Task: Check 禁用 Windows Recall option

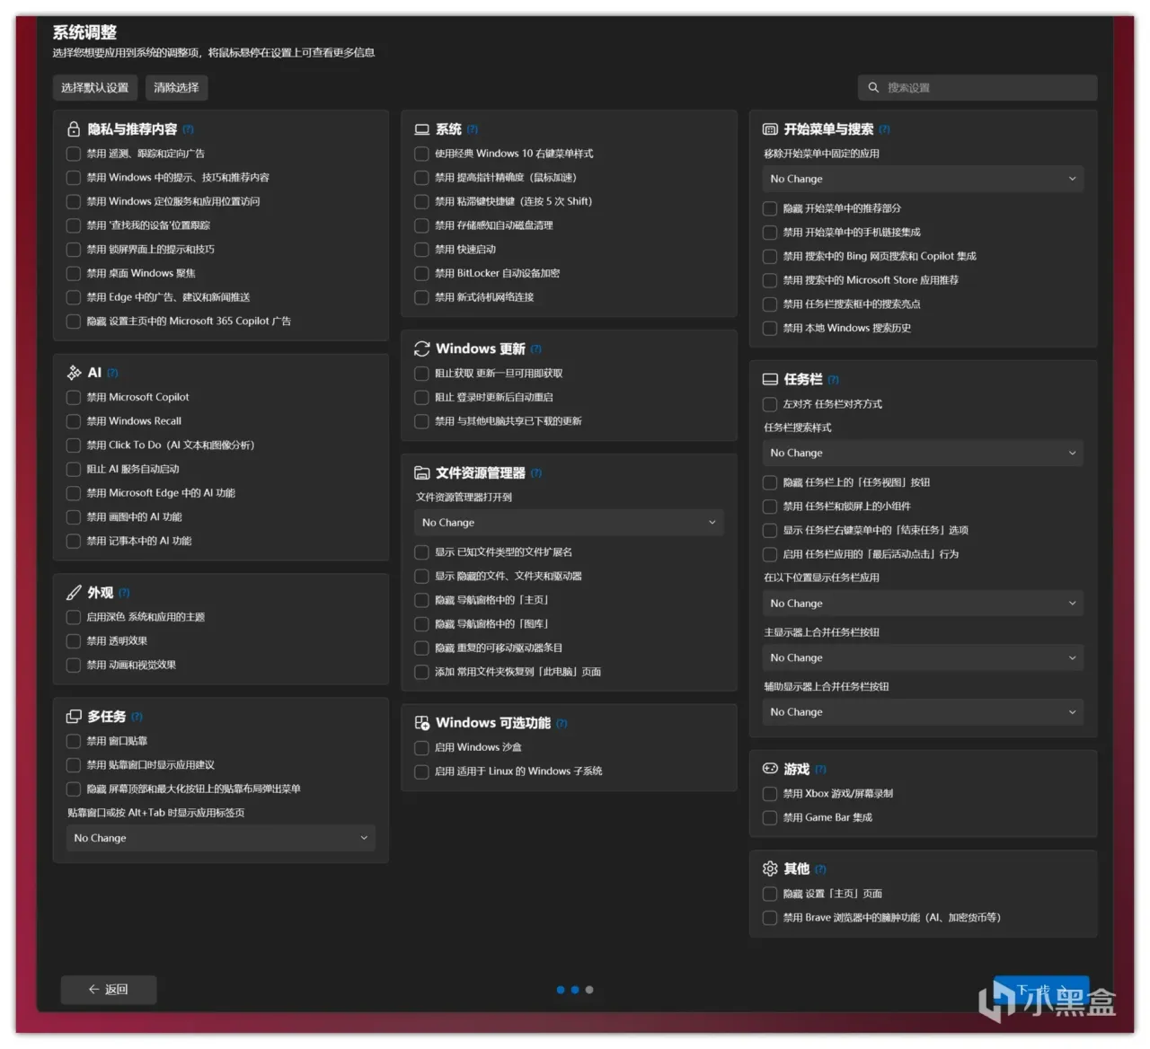Action: [74, 421]
